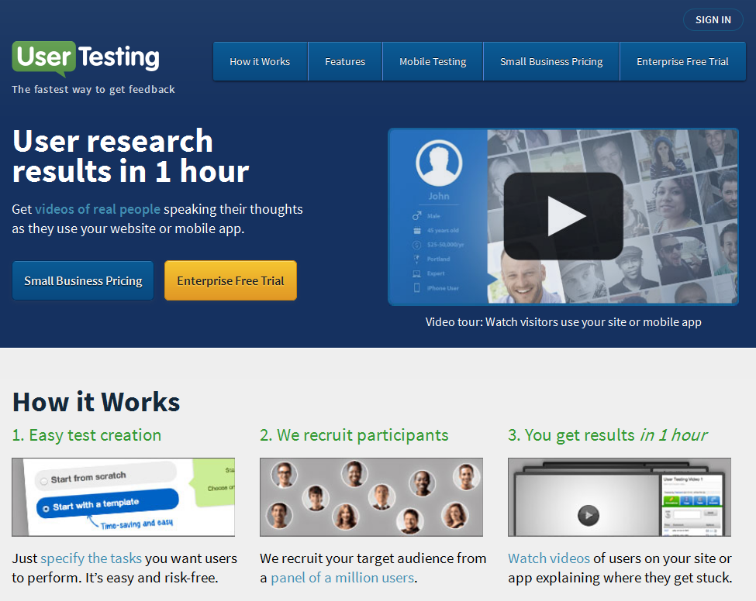Select Small Business Pricing nav tab
This screenshot has height=601, width=756.
(551, 62)
